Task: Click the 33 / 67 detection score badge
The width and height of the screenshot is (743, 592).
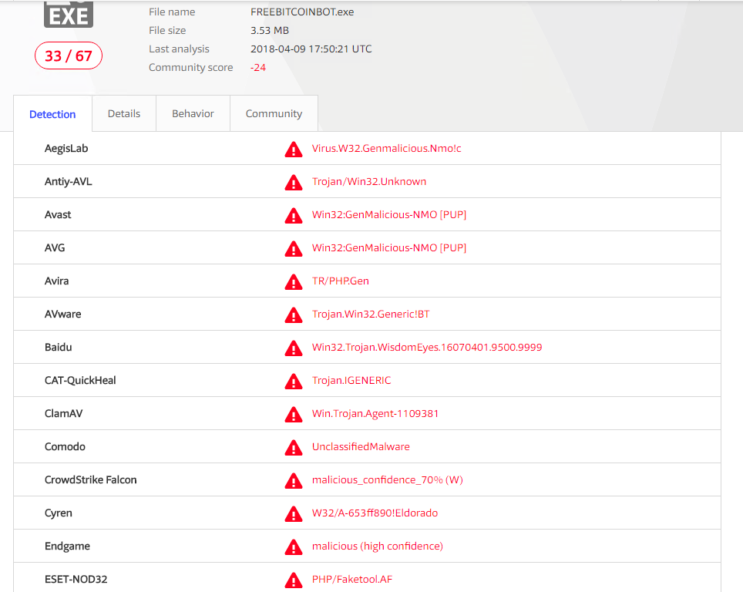Action: coord(69,55)
